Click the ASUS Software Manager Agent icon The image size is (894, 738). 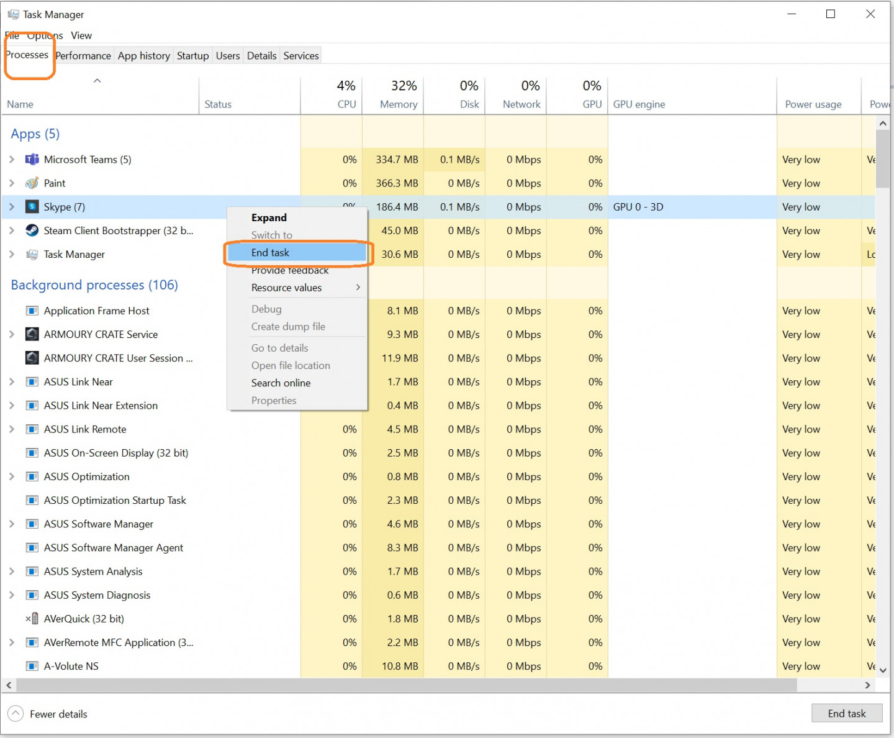click(32, 548)
